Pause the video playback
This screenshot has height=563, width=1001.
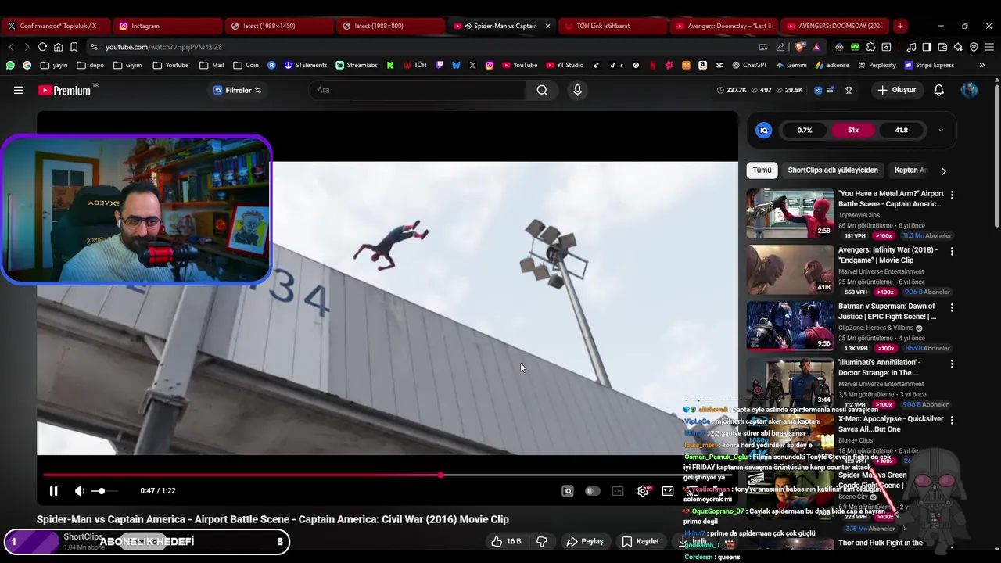click(x=53, y=491)
